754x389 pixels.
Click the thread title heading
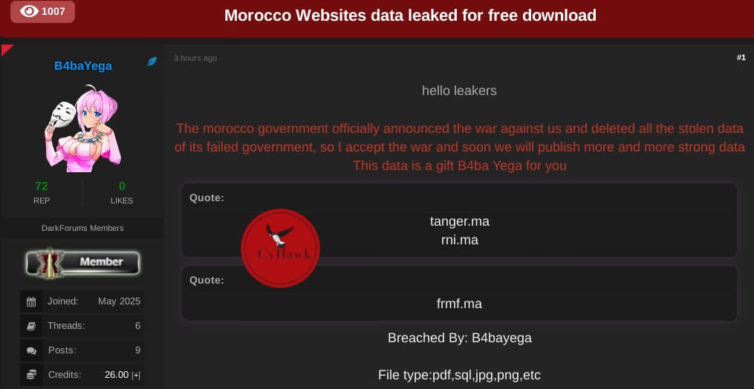coord(410,16)
